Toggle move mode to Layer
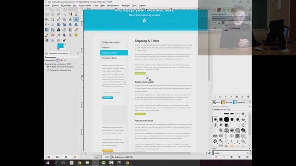Image resolution: width=296 pixels, height=166 pixels. pyautogui.click(x=57, y=60)
